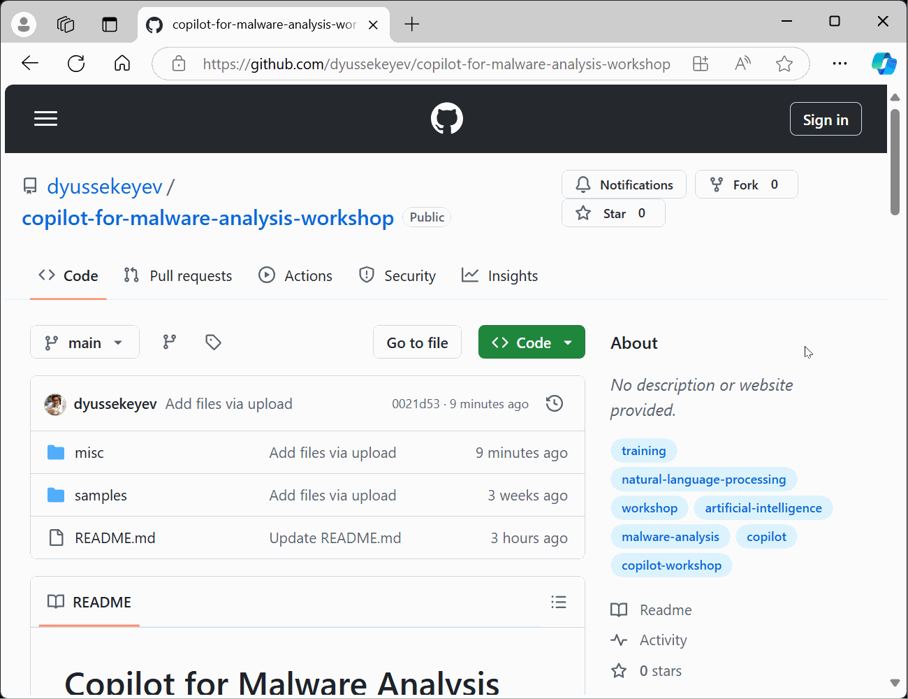Click the misc folder icon
The height and width of the screenshot is (699, 908).
(x=56, y=452)
